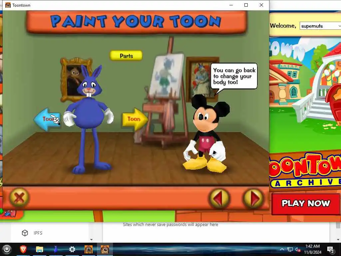Open the notification center icon
This screenshot has height=256, width=341.
pyautogui.click(x=330, y=249)
